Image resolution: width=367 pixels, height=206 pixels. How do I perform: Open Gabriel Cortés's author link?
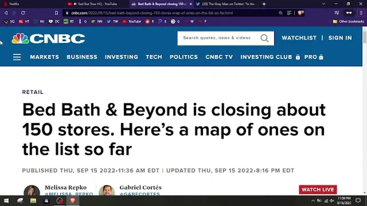[140, 188]
